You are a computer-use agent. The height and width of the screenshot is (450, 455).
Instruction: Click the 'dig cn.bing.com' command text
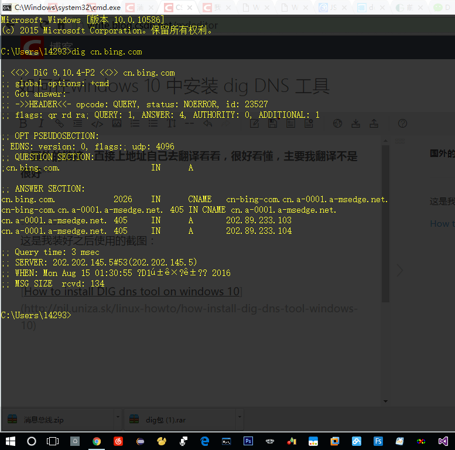point(107,52)
